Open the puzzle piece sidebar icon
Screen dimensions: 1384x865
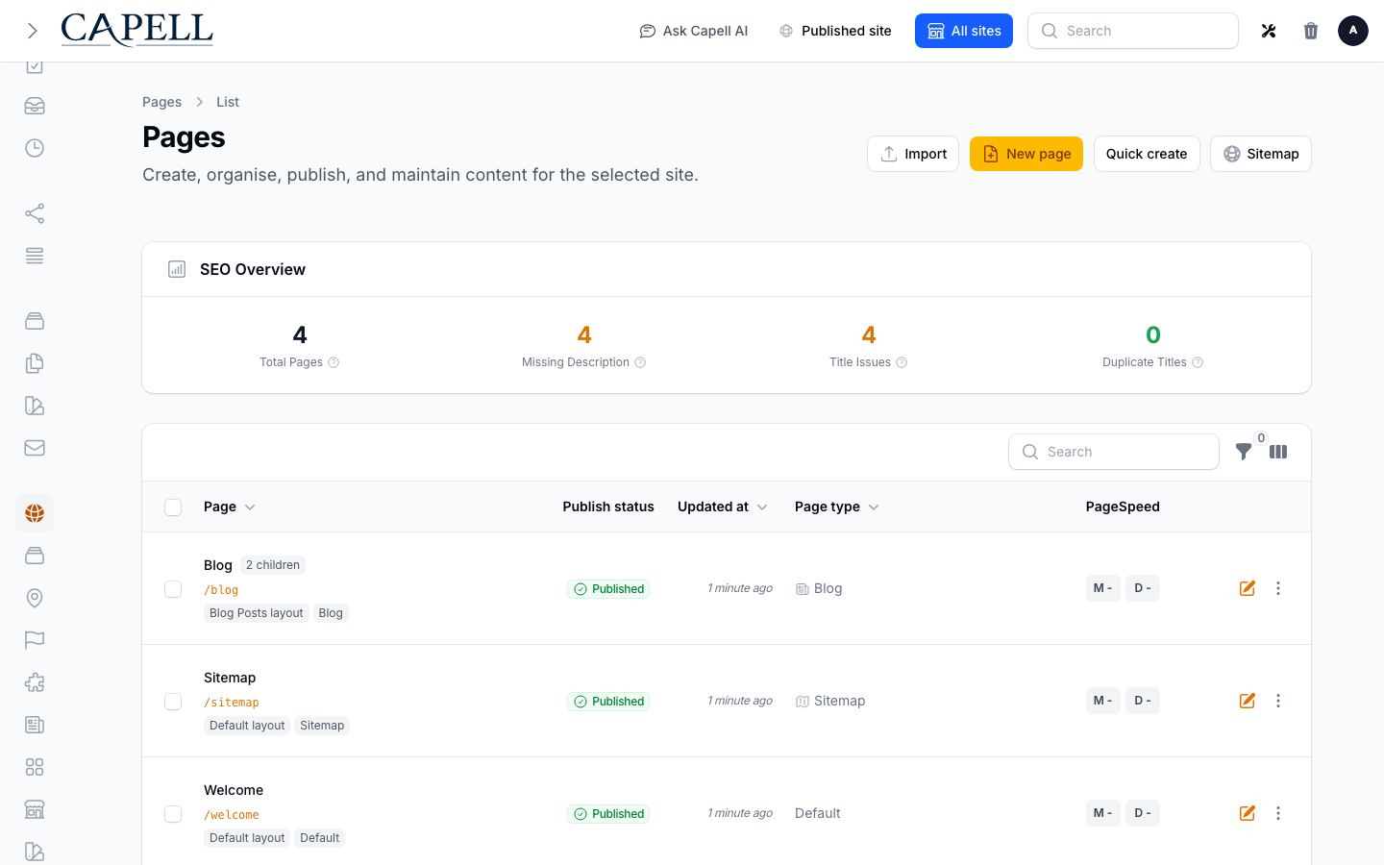tap(35, 682)
